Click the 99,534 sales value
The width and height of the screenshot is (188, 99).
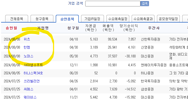click(112, 39)
